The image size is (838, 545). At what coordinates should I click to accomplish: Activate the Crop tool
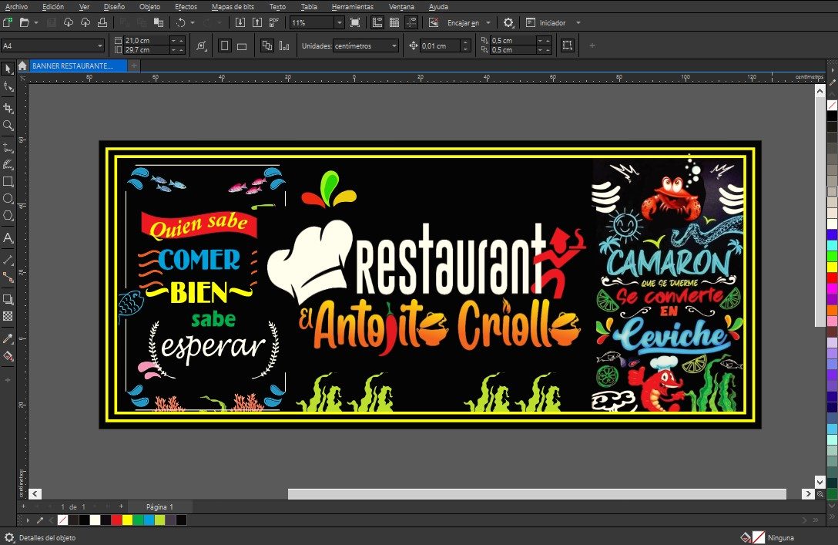tap(8, 109)
